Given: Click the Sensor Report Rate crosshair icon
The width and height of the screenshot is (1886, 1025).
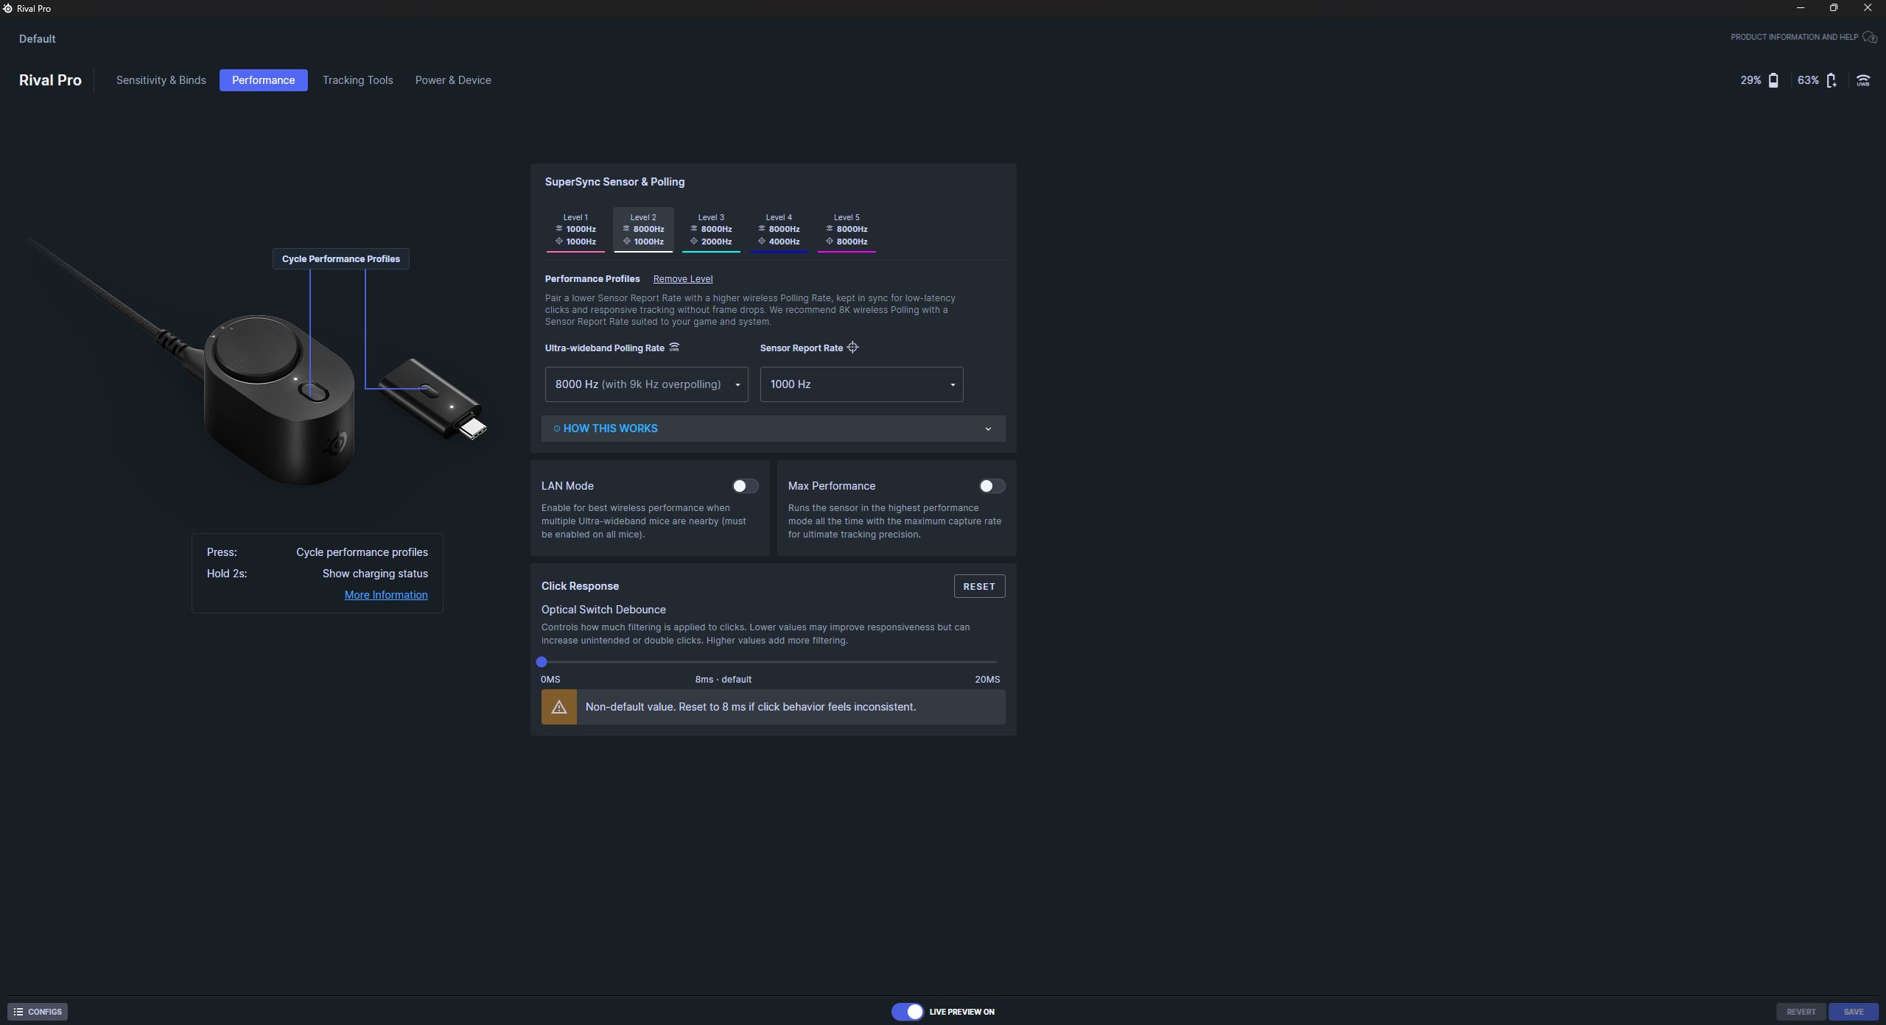Looking at the screenshot, I should (x=852, y=348).
